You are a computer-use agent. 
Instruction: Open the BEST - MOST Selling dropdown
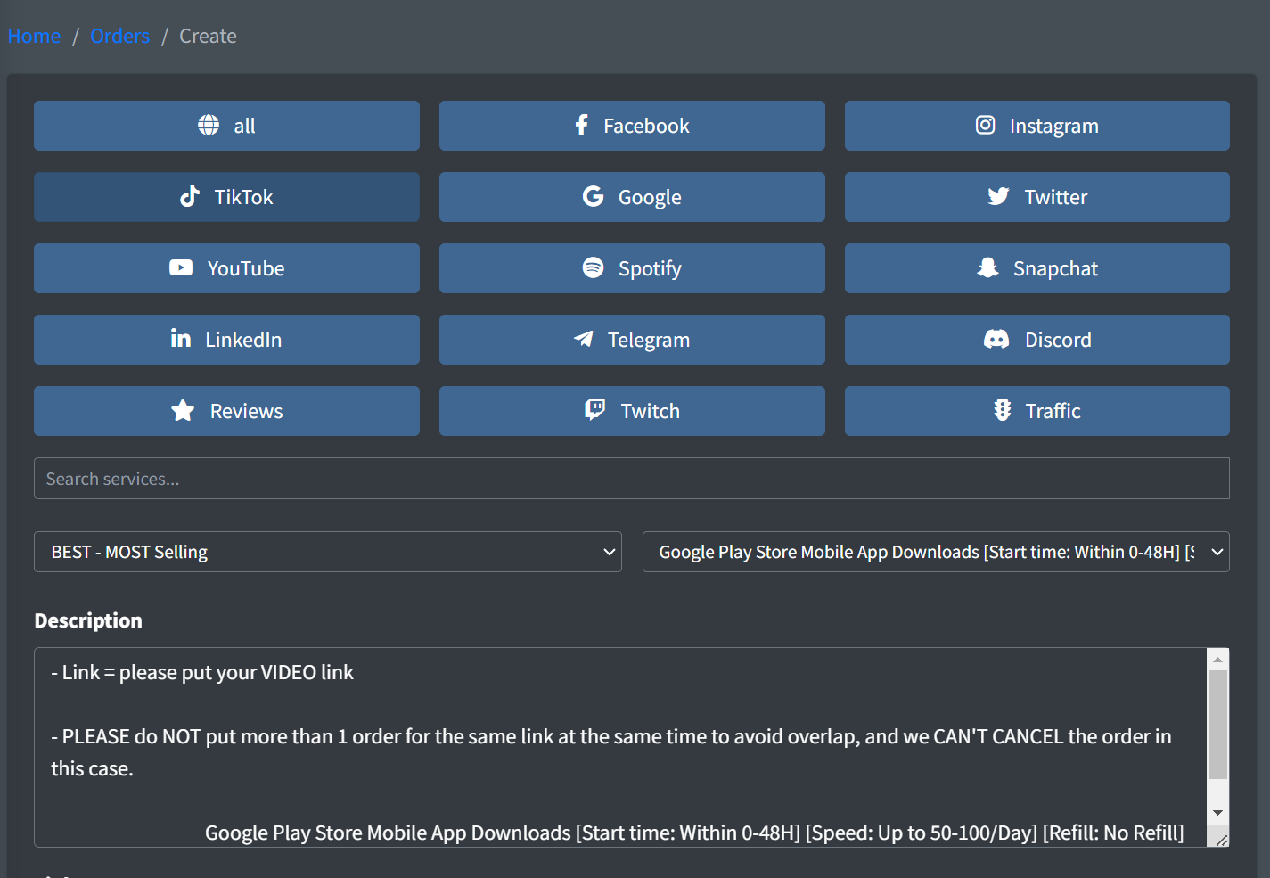pos(328,552)
